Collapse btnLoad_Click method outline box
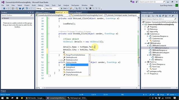Image resolution: width=179 pixels, height=100 pixels. coord(49,18)
